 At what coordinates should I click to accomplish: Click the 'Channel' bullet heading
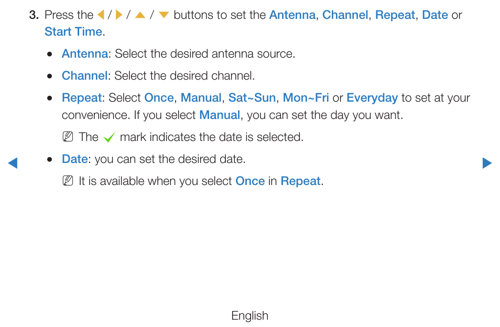tap(84, 75)
